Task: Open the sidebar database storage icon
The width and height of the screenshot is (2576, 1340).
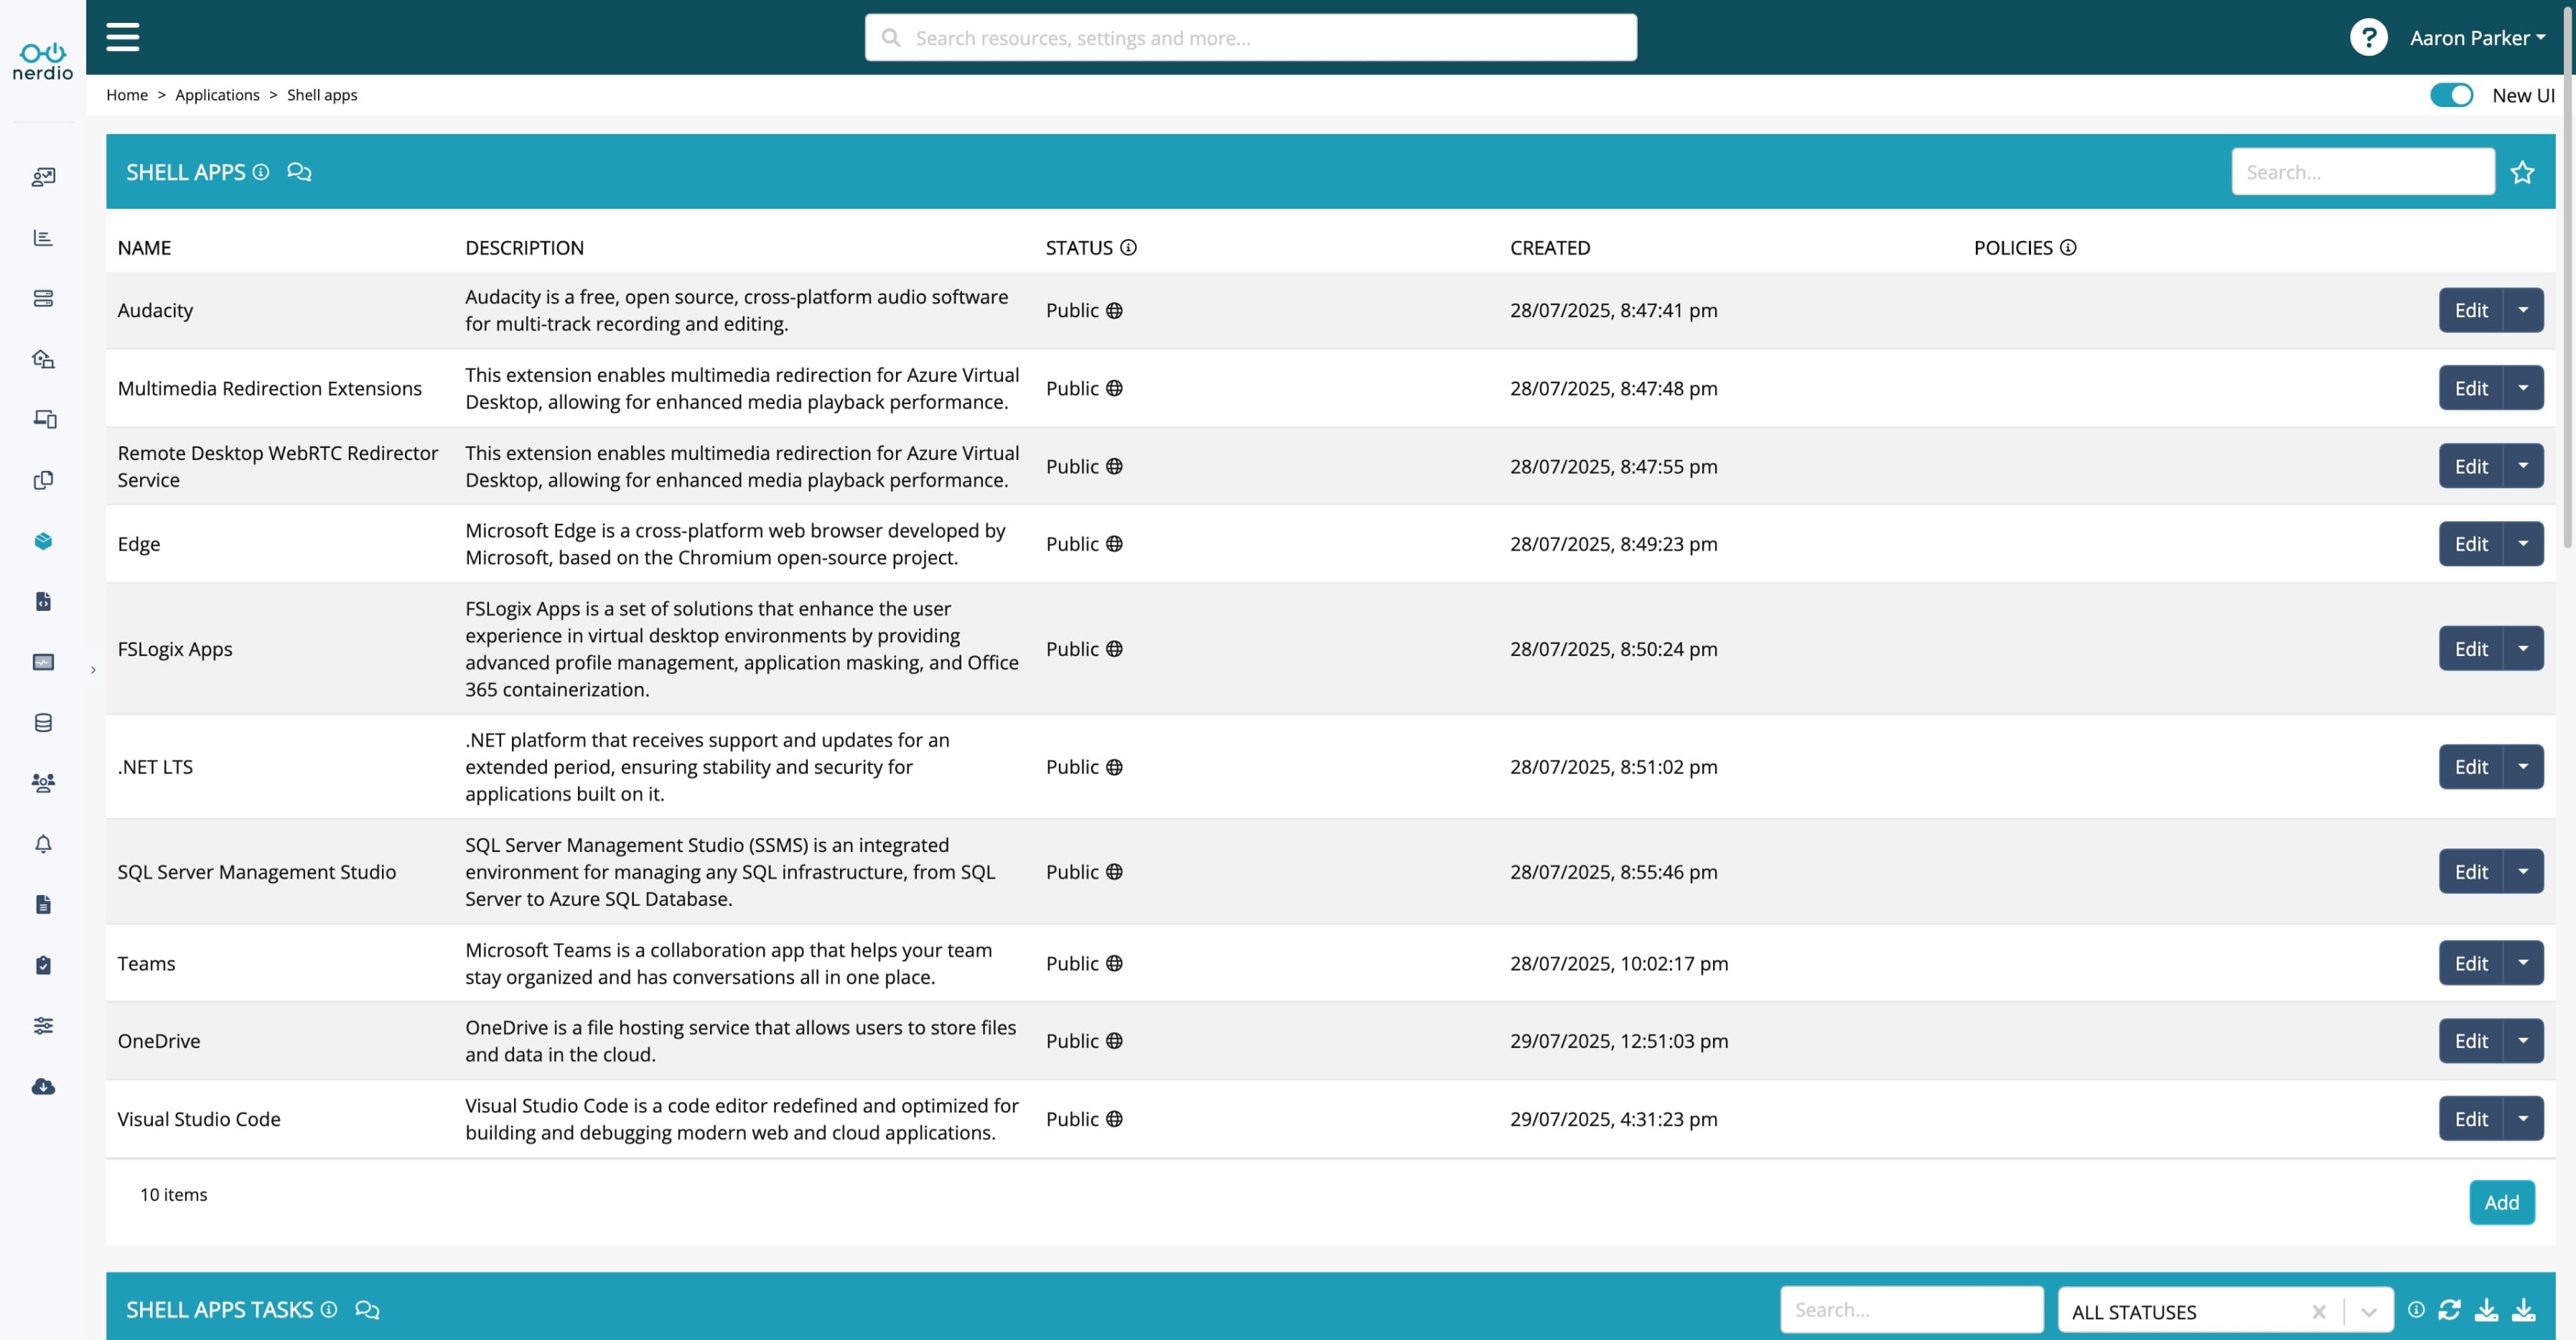Action: point(43,723)
